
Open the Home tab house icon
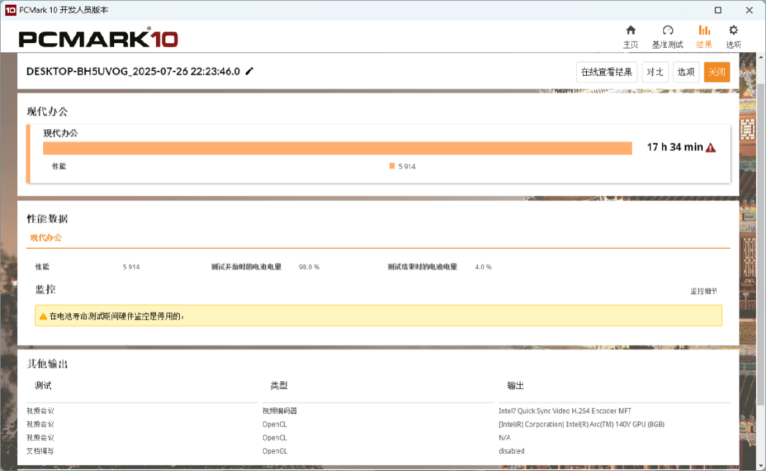coord(631,31)
